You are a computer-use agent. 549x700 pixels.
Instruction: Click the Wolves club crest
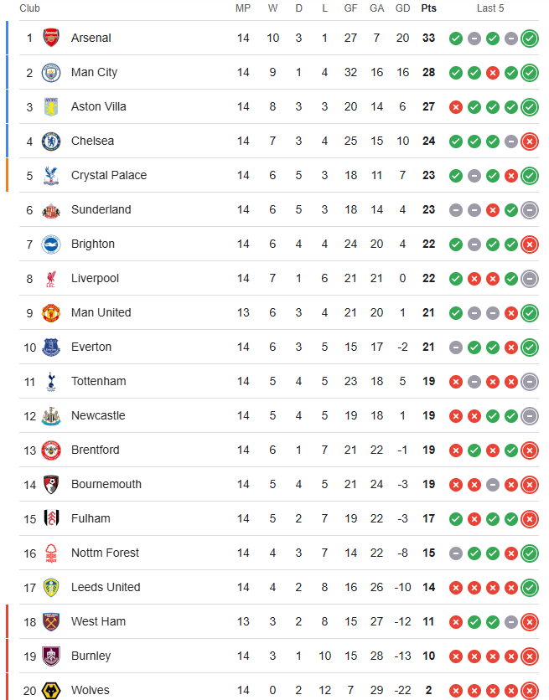tap(51, 690)
